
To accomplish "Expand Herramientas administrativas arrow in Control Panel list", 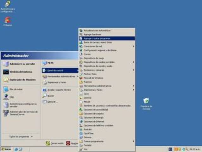I will 134,86.
